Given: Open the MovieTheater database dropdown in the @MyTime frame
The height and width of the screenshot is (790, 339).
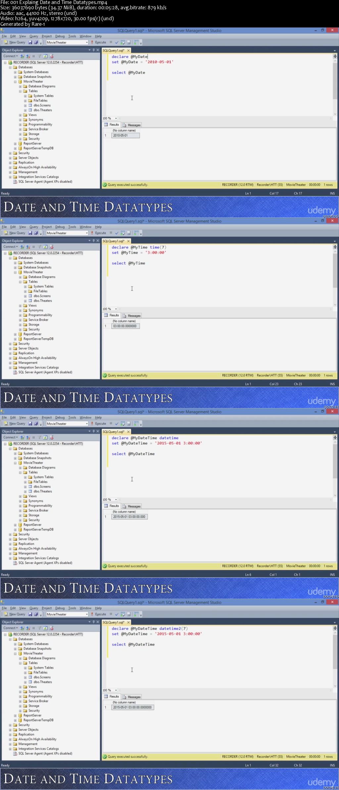Looking at the screenshot, I should (x=87, y=233).
